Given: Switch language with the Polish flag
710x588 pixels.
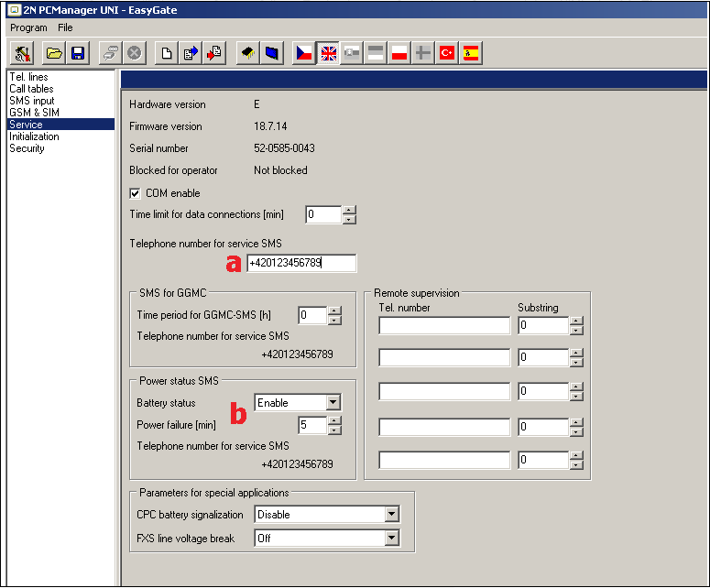Looking at the screenshot, I should 399,53.
